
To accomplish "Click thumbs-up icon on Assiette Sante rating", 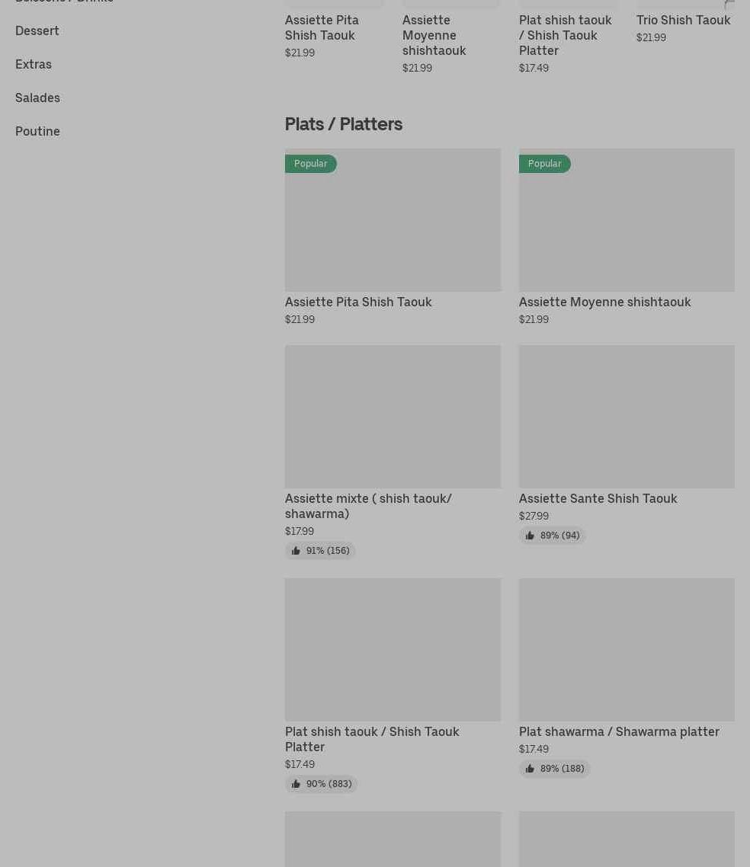I will [x=530, y=536].
